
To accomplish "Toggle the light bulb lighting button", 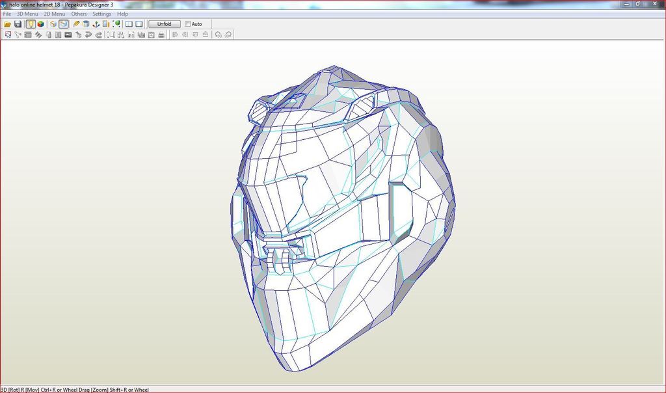I will coord(30,24).
